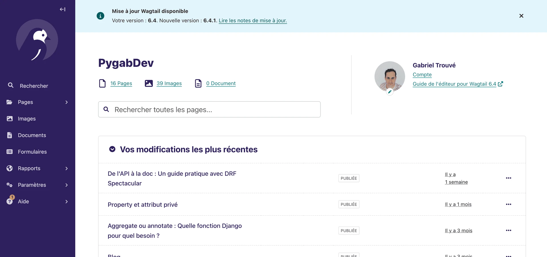Read the update release notes link

[x=252, y=20]
